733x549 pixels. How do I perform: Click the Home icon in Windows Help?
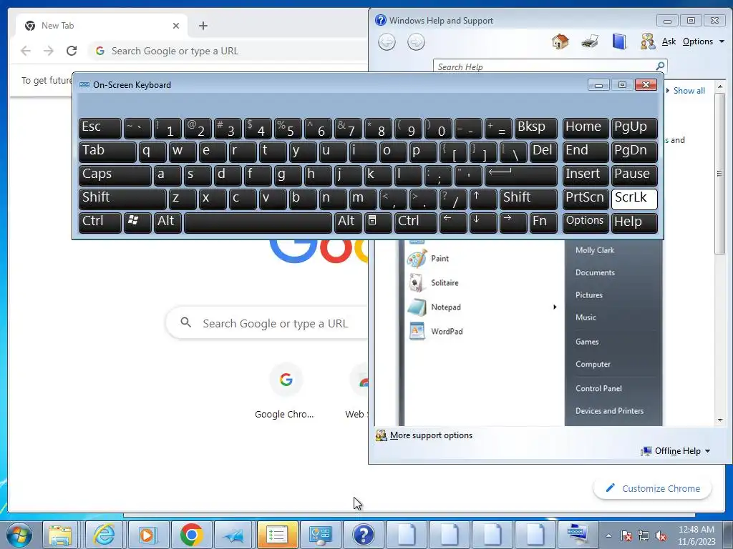click(x=560, y=41)
